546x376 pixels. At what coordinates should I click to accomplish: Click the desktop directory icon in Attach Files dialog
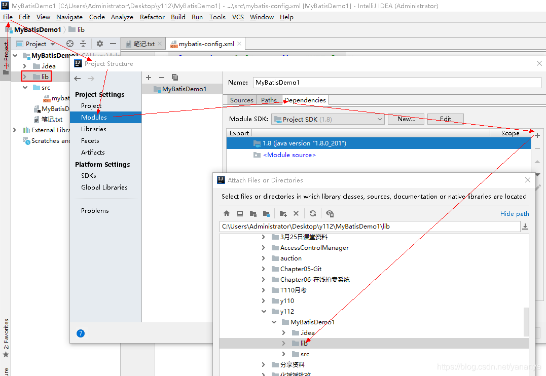coord(240,213)
